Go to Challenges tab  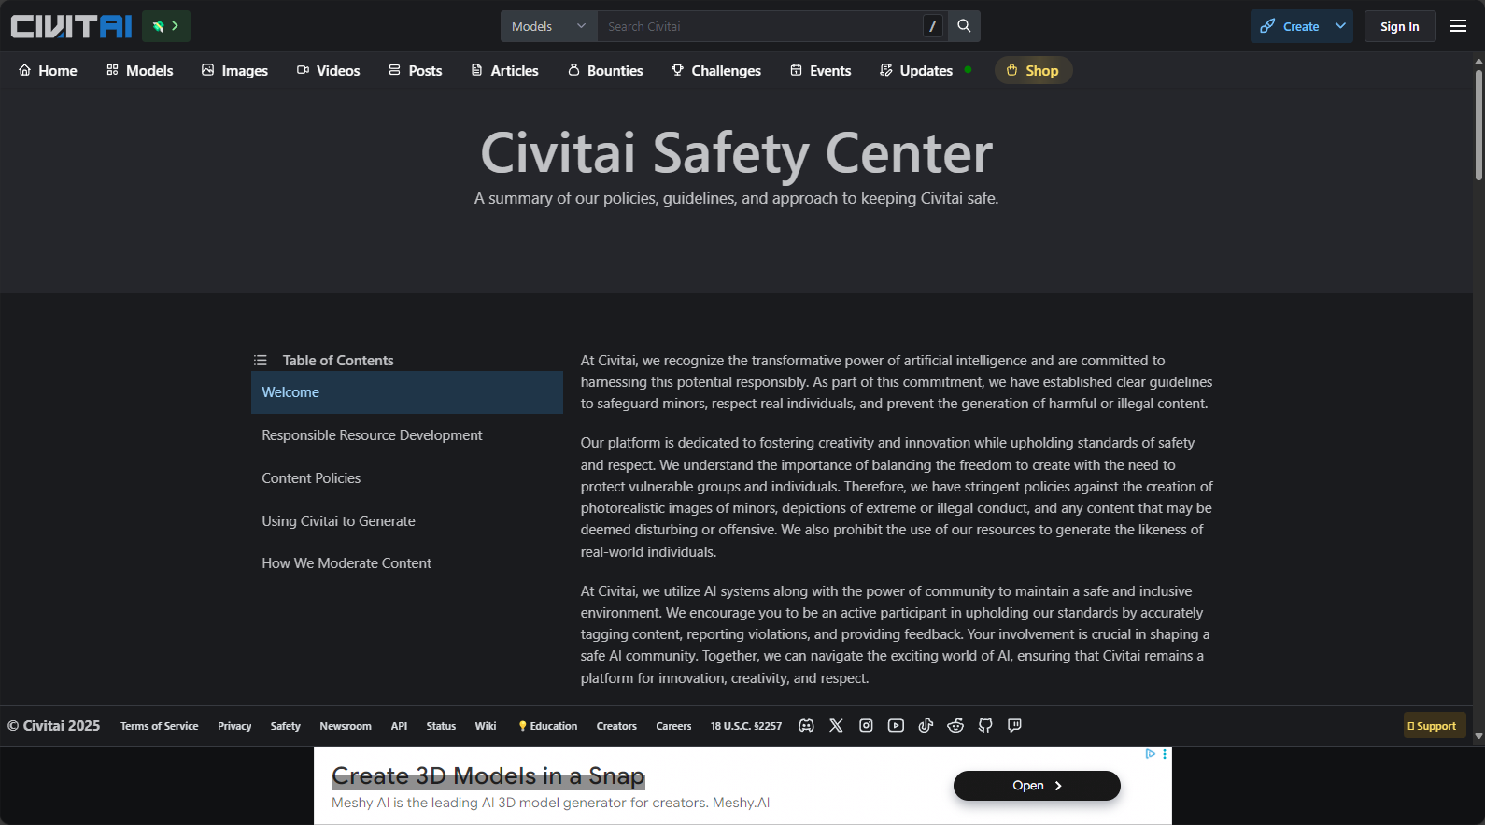tap(716, 71)
